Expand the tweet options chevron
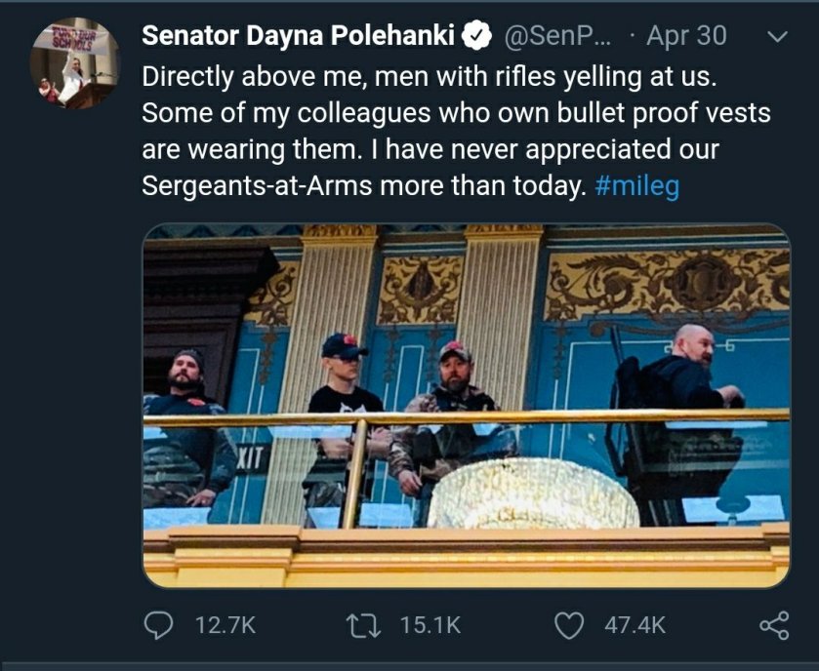 point(778,37)
